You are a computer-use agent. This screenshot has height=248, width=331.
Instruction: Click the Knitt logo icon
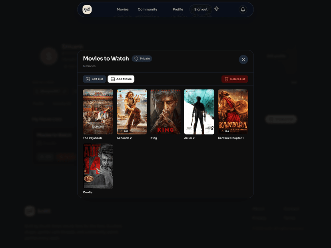tap(87, 10)
